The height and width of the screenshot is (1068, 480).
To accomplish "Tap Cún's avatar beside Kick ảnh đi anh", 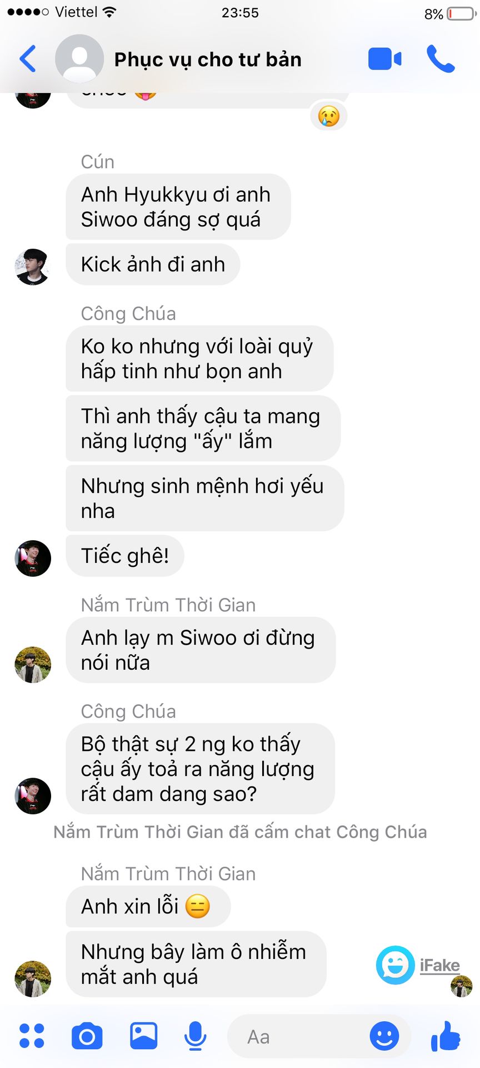I will coord(33,267).
